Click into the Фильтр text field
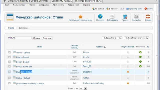Screen dimensions: 160x90 [23, 38]
